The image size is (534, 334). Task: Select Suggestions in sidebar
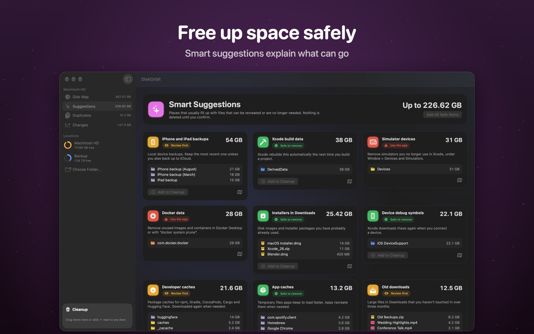[98, 106]
